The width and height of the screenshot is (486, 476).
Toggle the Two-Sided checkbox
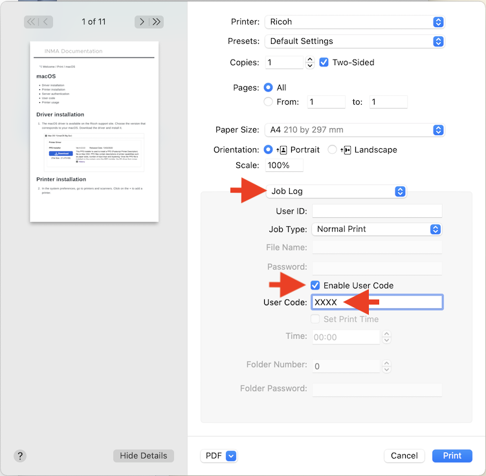324,63
